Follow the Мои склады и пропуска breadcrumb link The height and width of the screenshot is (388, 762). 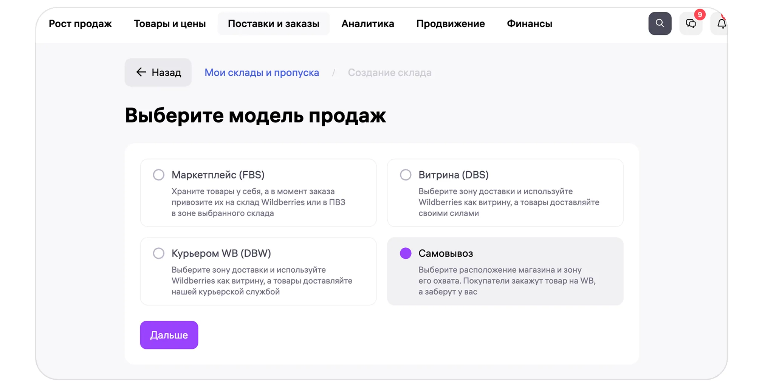pos(262,73)
